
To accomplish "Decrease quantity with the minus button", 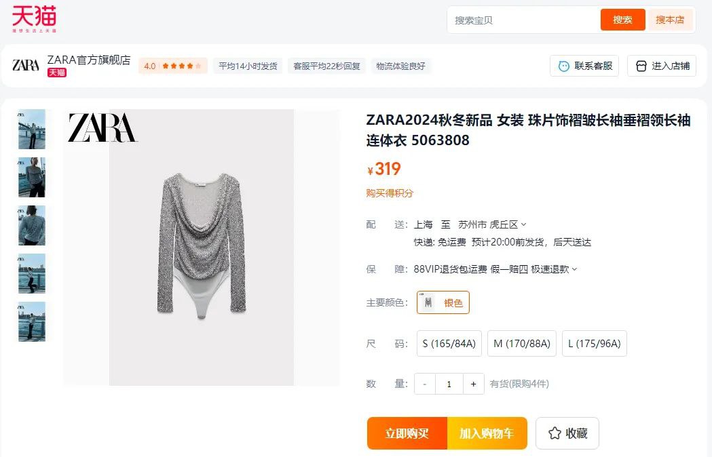I will click(x=425, y=384).
